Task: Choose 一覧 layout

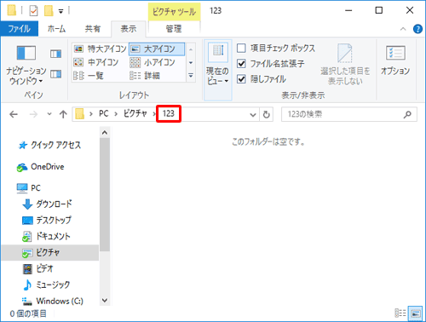Action: (89, 76)
